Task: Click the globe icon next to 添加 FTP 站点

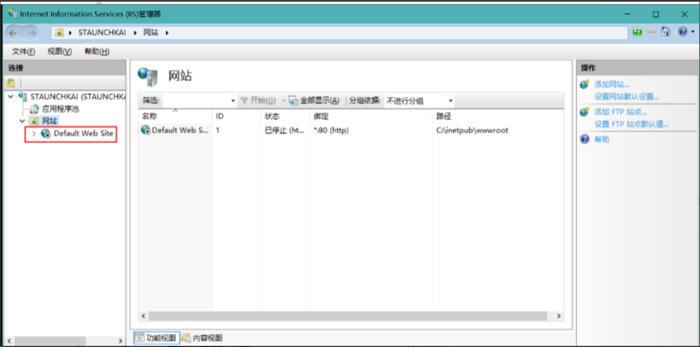Action: pos(585,112)
